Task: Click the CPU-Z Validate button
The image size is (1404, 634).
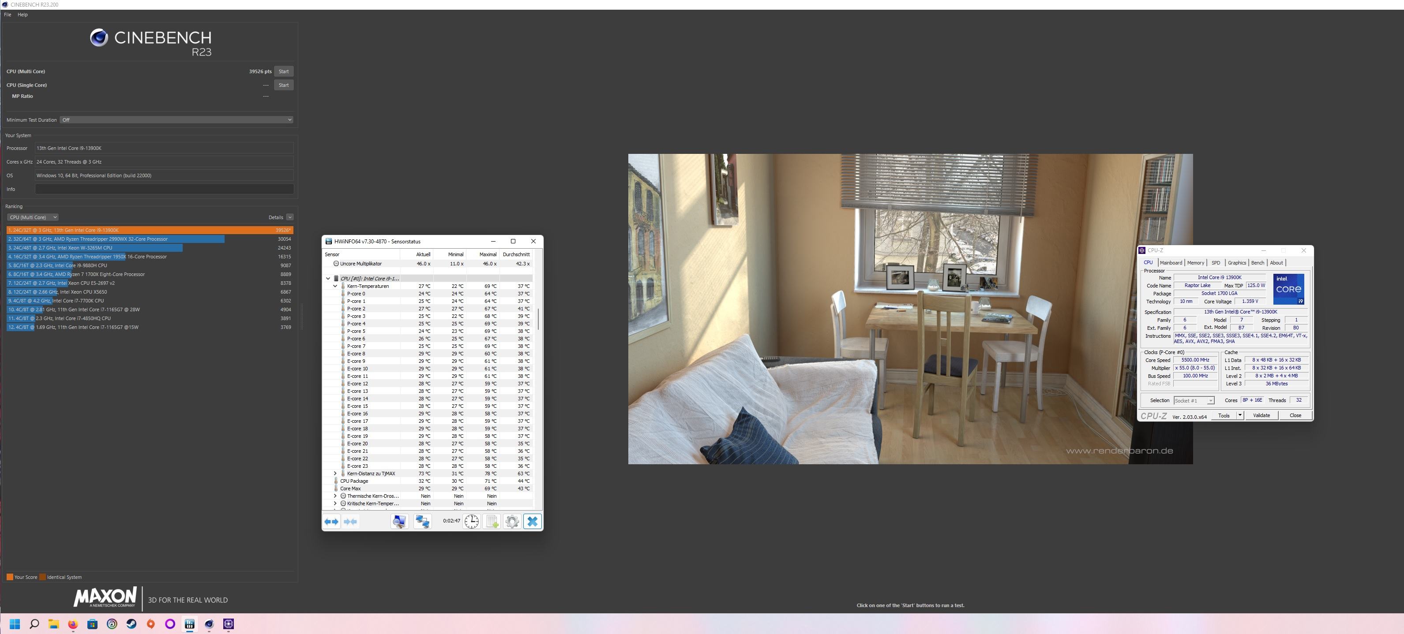Action: coord(1261,415)
